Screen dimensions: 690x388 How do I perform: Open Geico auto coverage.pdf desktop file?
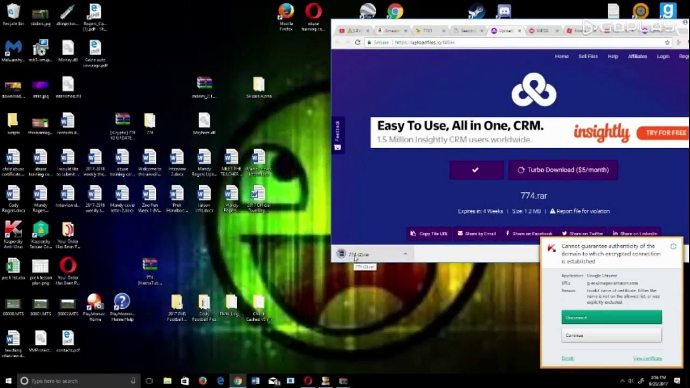coord(95,54)
